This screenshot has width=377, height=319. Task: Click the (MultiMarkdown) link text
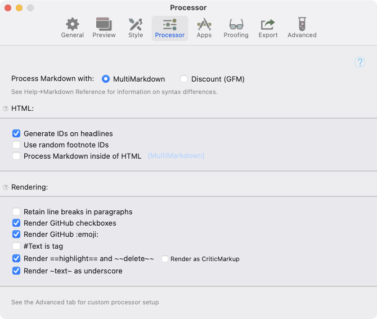[176, 155]
